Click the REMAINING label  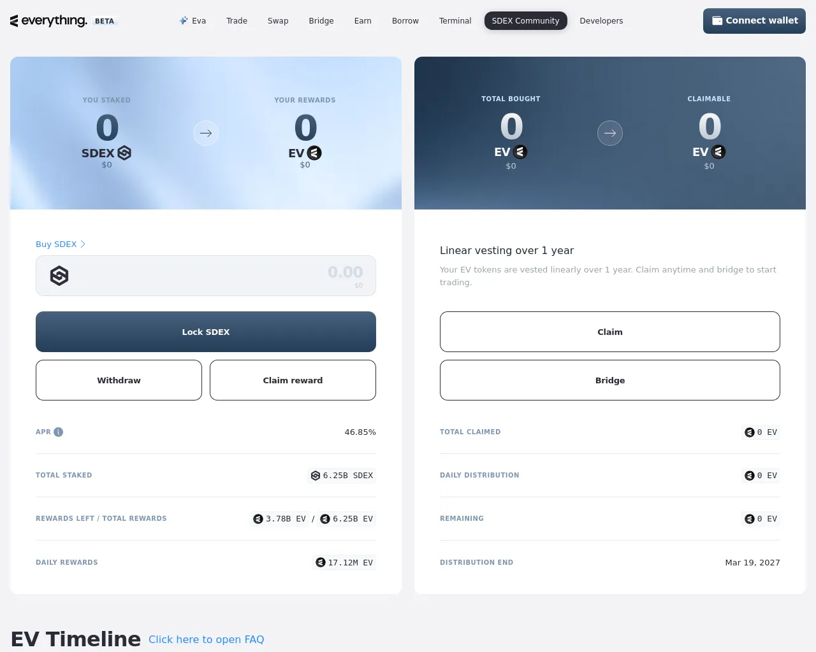tap(462, 518)
